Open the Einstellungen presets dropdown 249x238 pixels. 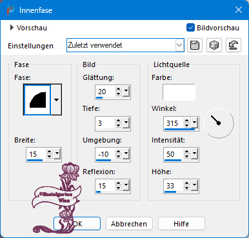[x=179, y=45]
